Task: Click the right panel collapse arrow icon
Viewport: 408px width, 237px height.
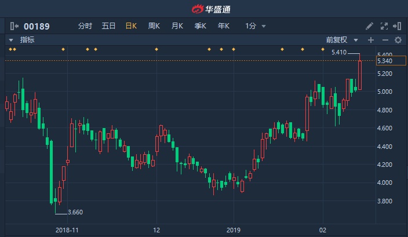Action: point(397,26)
